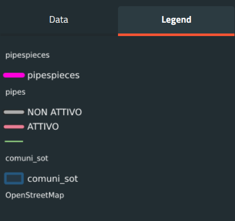Select the comuni_sot layer heading
The width and height of the screenshot is (235, 221).
tap(27, 158)
